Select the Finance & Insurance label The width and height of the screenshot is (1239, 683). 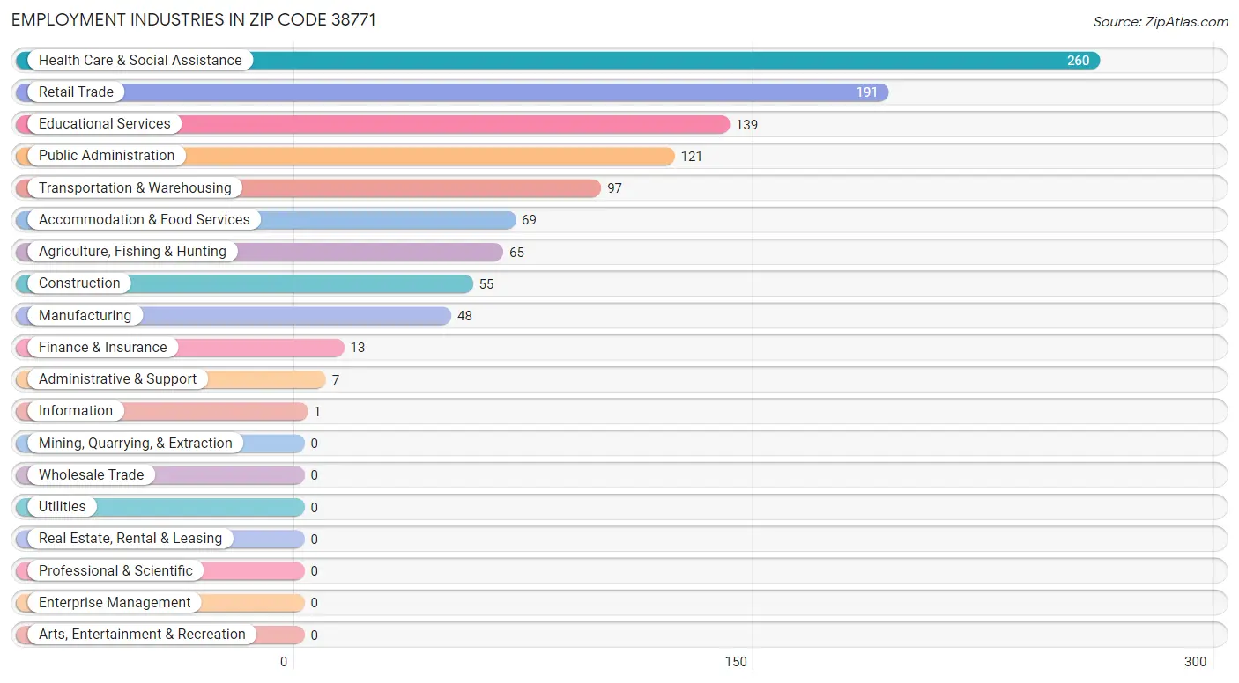102,347
